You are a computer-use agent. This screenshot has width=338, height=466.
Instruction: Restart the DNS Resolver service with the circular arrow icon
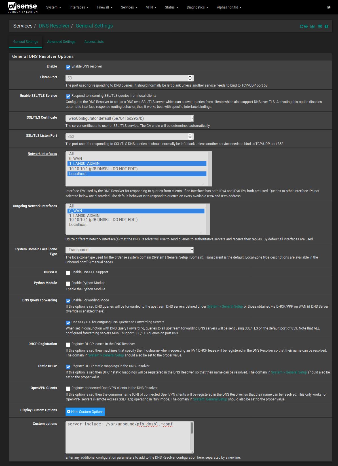pyautogui.click(x=301, y=26)
